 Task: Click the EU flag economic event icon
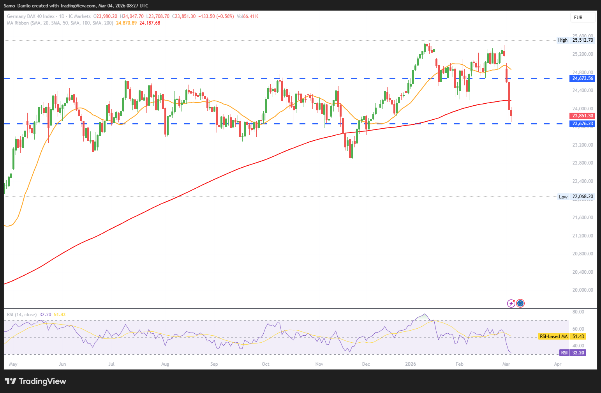(520, 303)
